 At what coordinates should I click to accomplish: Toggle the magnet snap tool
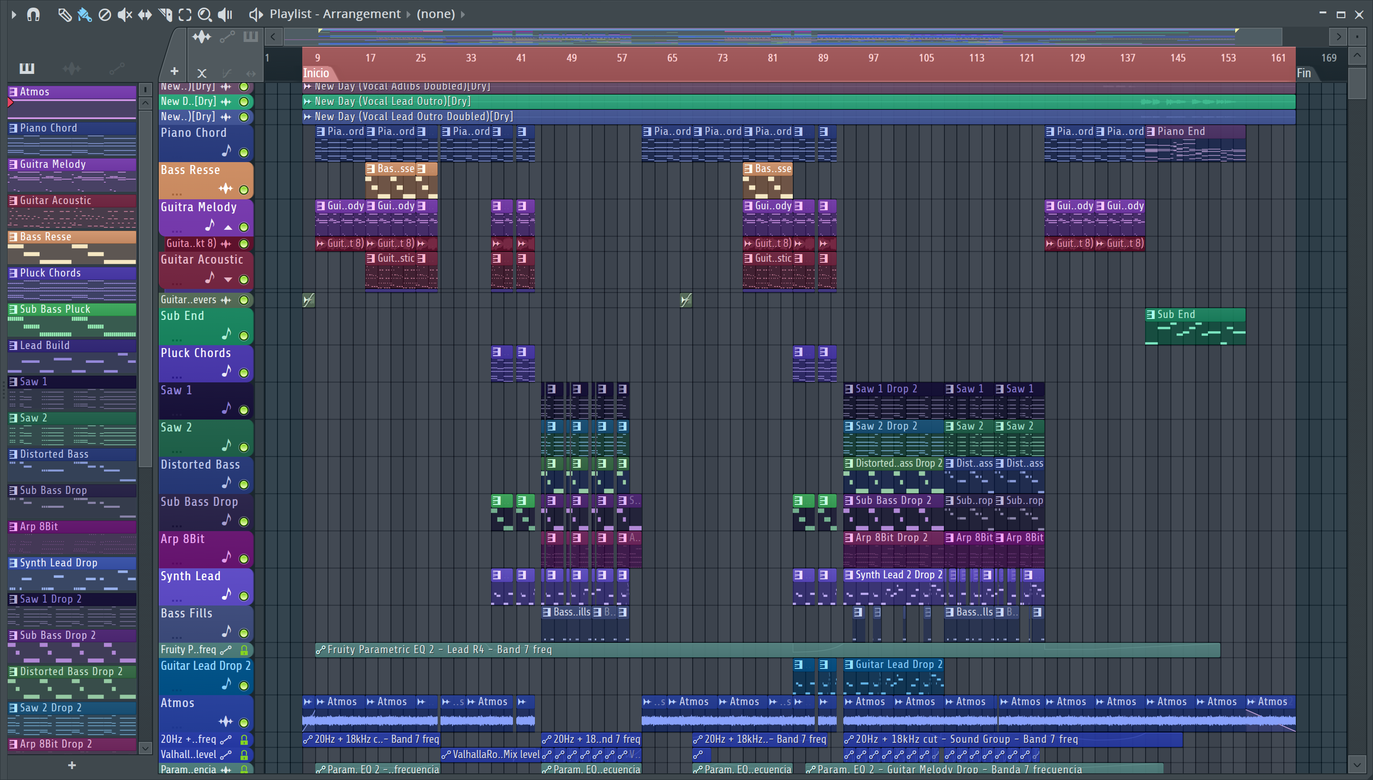pyautogui.click(x=33, y=14)
